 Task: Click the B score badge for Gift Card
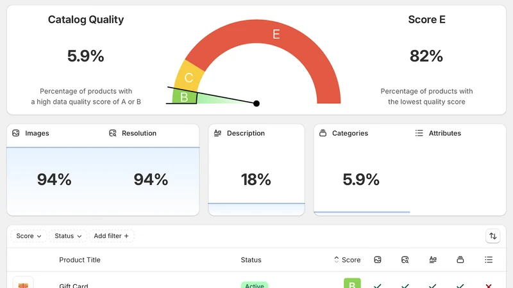(x=352, y=284)
